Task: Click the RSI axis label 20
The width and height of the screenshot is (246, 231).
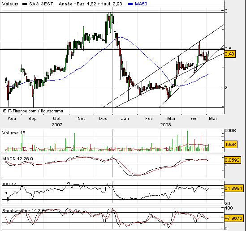Action: point(228,203)
